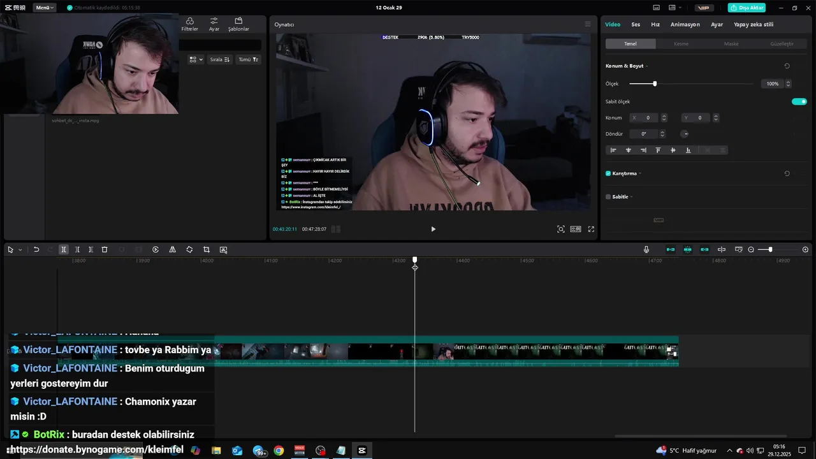Trim clip left of playhead
This screenshot has width=816, height=459.
tap(77, 250)
